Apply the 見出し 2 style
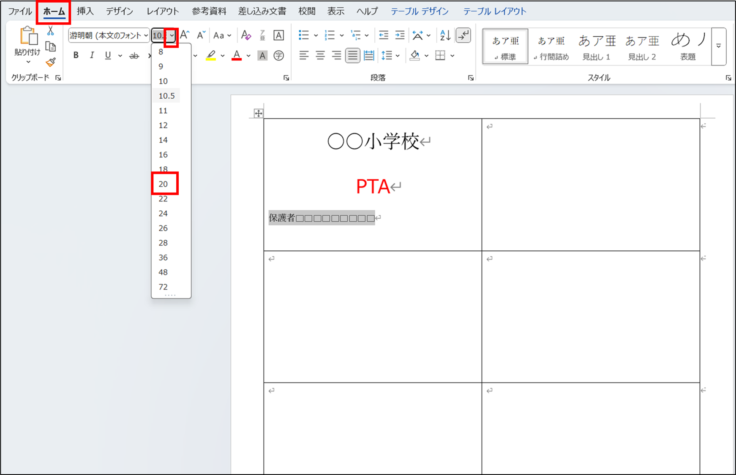Screen dimensions: 736x475 pos(642,46)
